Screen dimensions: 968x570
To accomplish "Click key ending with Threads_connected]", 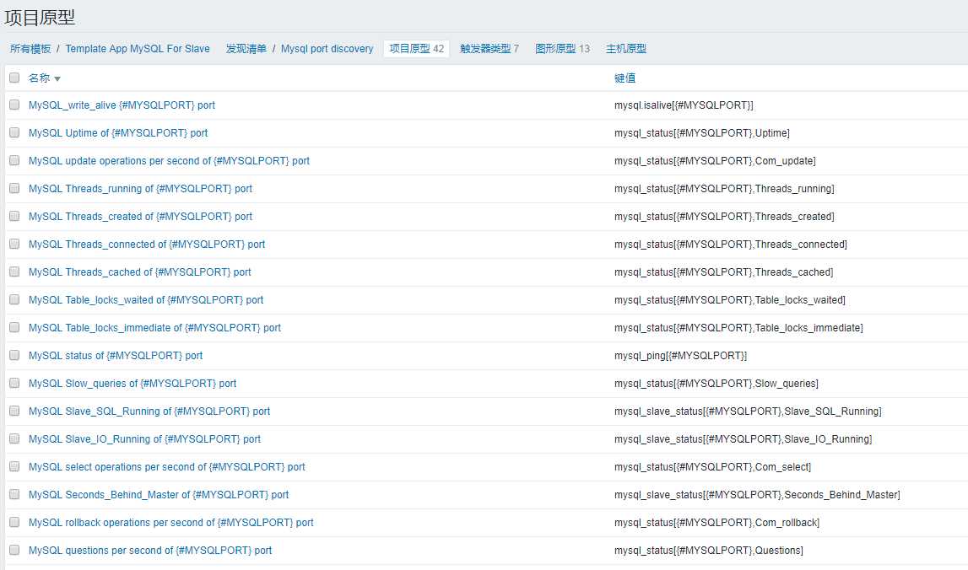I will (x=730, y=245).
